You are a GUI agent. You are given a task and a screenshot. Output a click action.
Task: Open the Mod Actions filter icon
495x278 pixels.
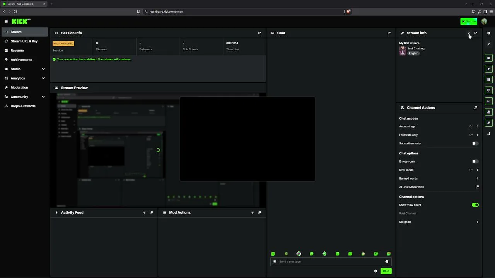(x=253, y=213)
